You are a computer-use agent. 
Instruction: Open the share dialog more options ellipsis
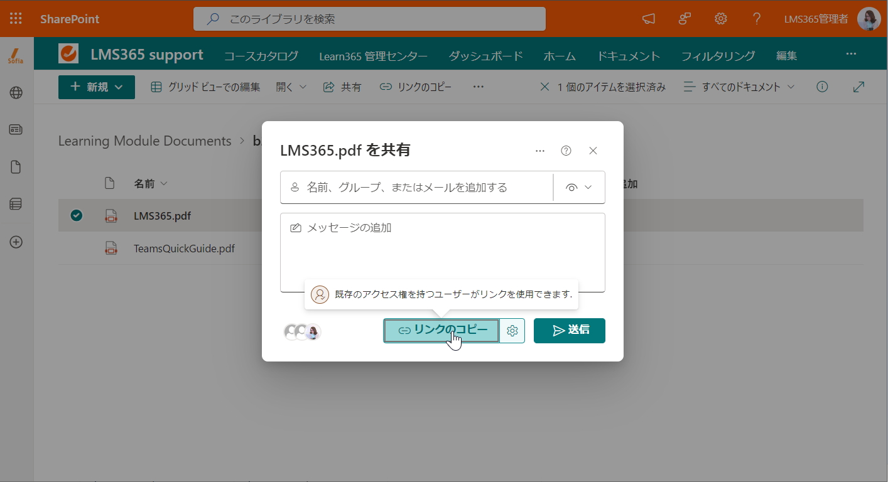[x=540, y=151]
